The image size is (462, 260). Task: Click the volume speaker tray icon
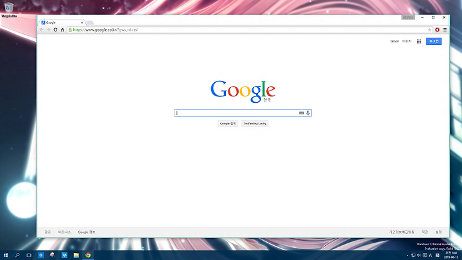[418, 256]
